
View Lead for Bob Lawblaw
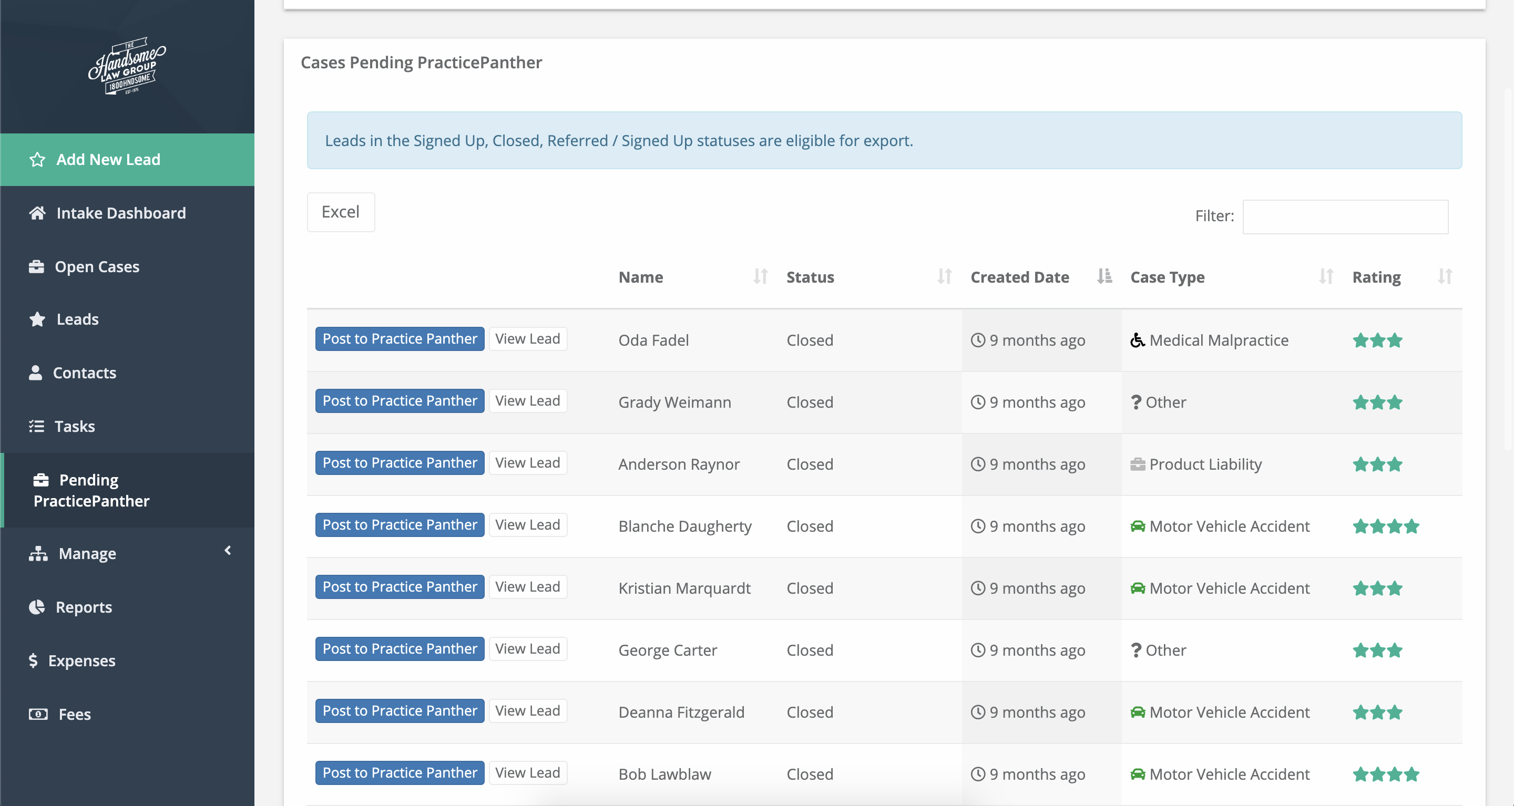click(528, 772)
